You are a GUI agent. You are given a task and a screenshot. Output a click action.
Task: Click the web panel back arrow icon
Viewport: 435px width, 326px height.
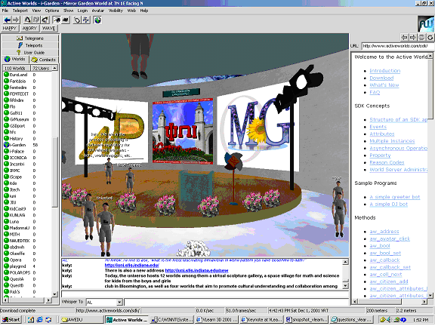405,37
